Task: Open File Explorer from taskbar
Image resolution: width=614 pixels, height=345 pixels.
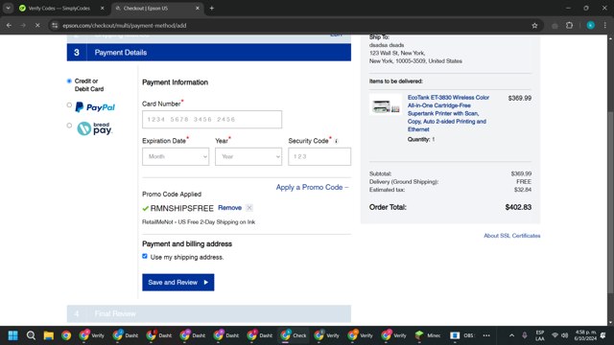Action: [49, 335]
